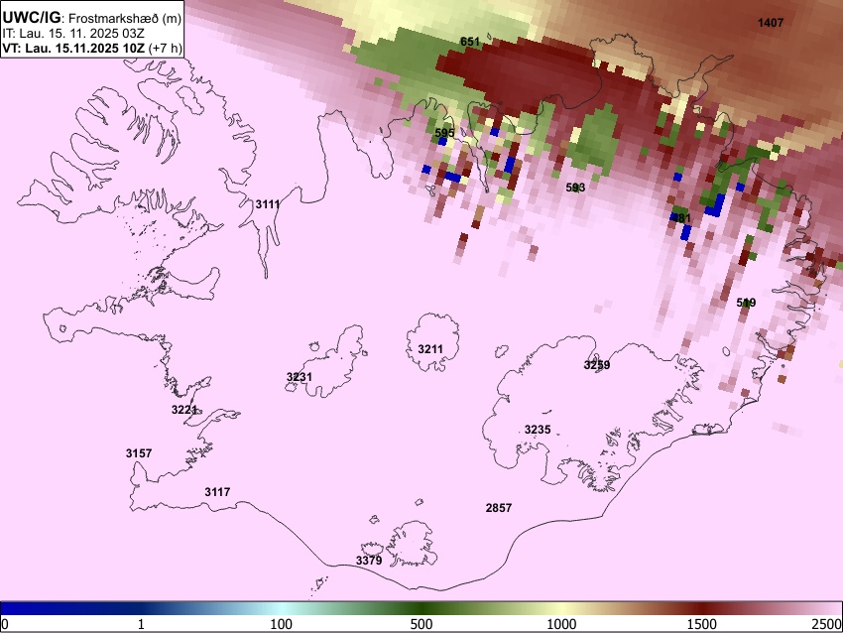
Task: Click the map value label 3235
Action: tap(538, 430)
